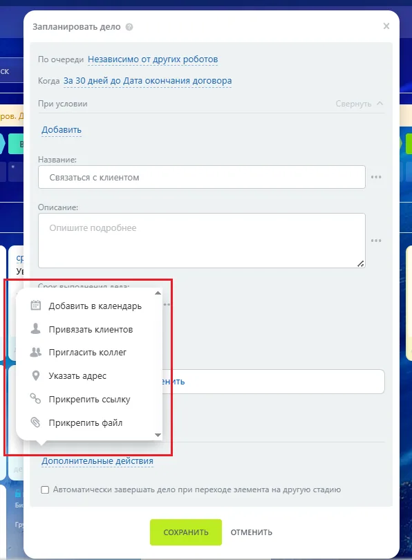Select Прикрепить ссылку menu item

point(89,400)
